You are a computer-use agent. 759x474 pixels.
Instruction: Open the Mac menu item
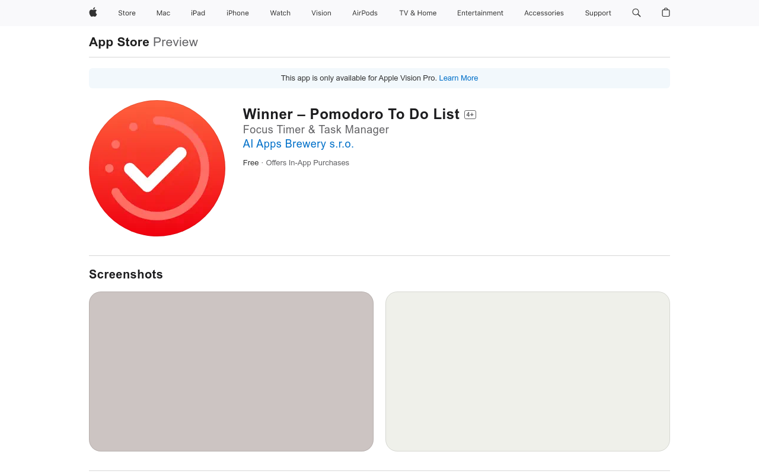pyautogui.click(x=163, y=13)
